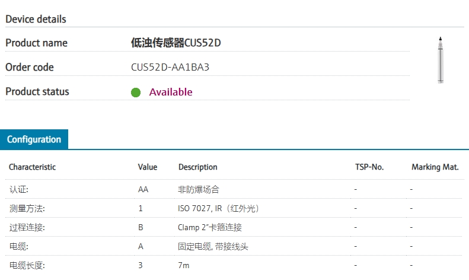Click the Value column header
Image resolution: width=469 pixels, height=280 pixels.
[x=148, y=167]
